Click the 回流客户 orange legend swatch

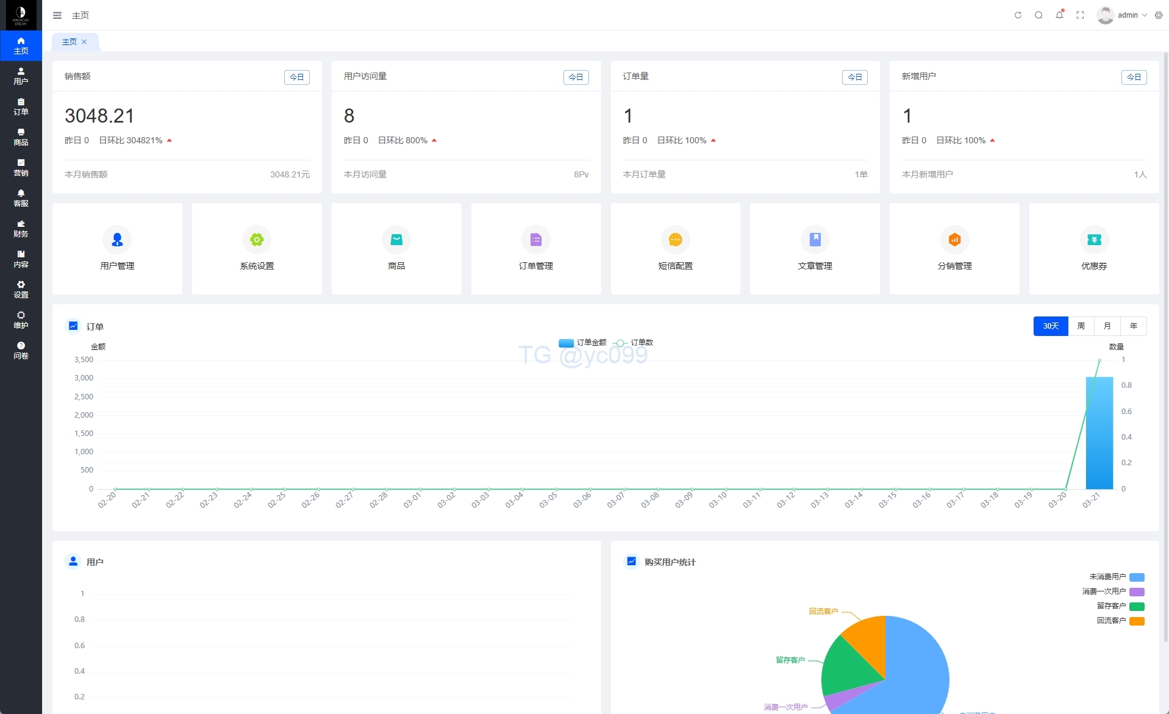(x=1136, y=621)
